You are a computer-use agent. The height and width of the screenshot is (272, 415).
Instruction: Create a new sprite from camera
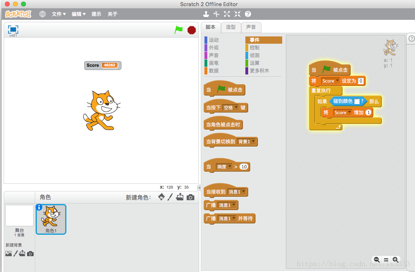coord(190,197)
